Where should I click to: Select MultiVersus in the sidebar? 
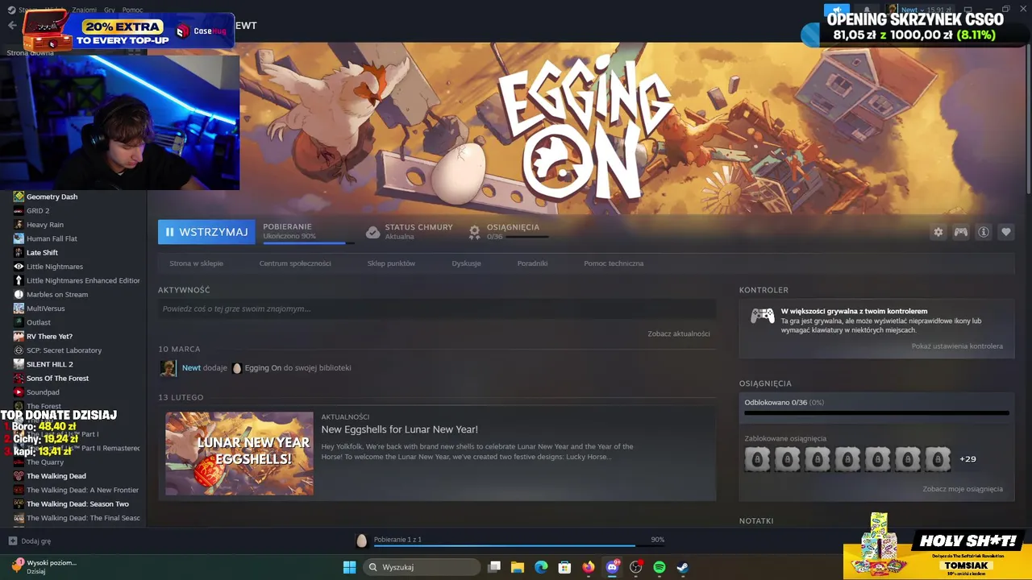(x=45, y=309)
